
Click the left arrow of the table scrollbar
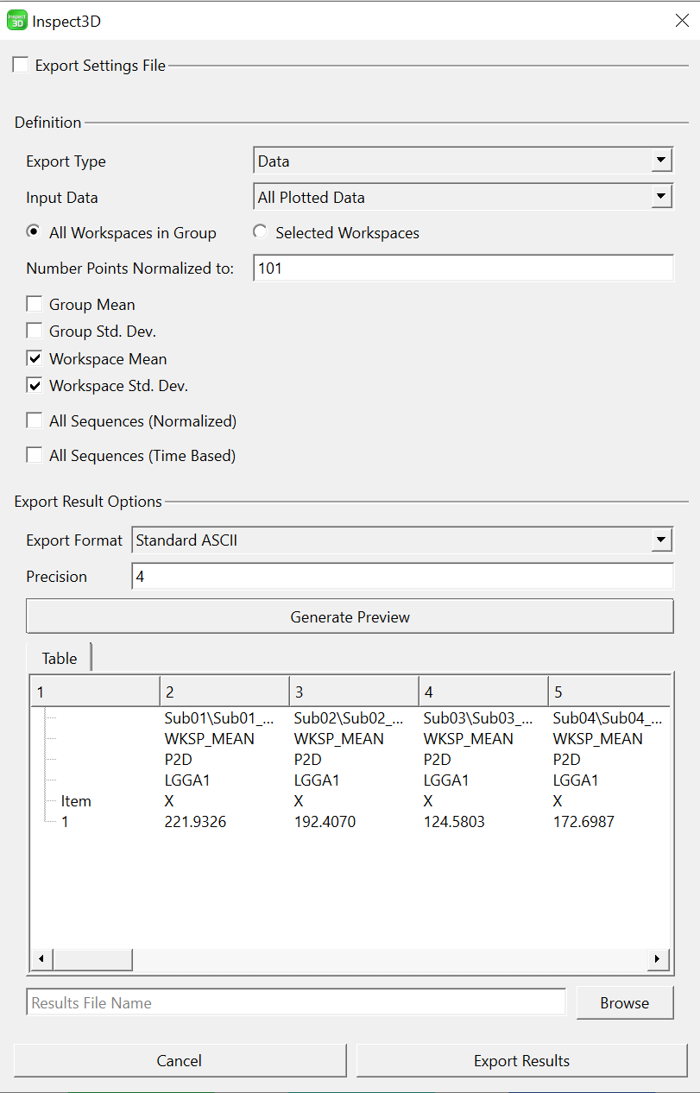(40, 959)
